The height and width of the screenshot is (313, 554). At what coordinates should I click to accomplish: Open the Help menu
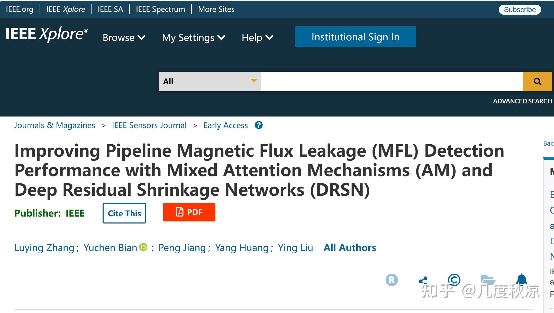[x=257, y=37]
